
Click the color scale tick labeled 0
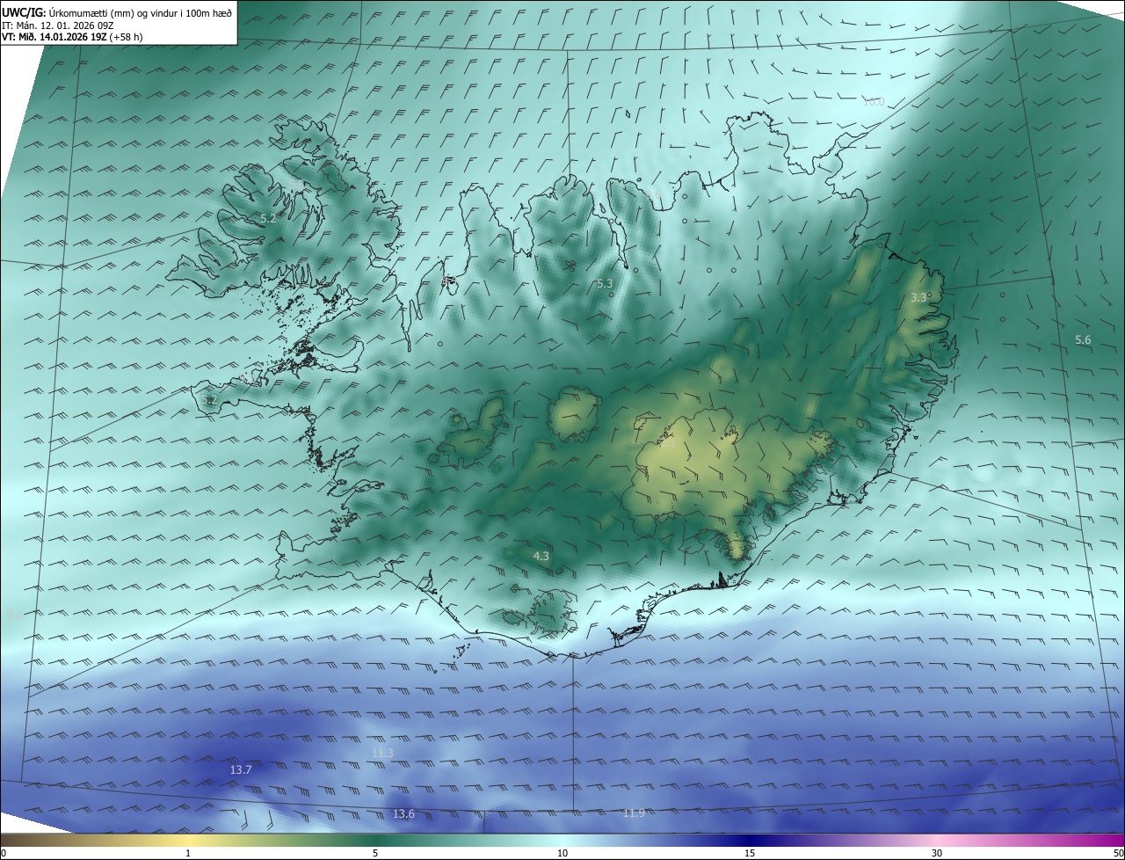[x=4, y=853]
